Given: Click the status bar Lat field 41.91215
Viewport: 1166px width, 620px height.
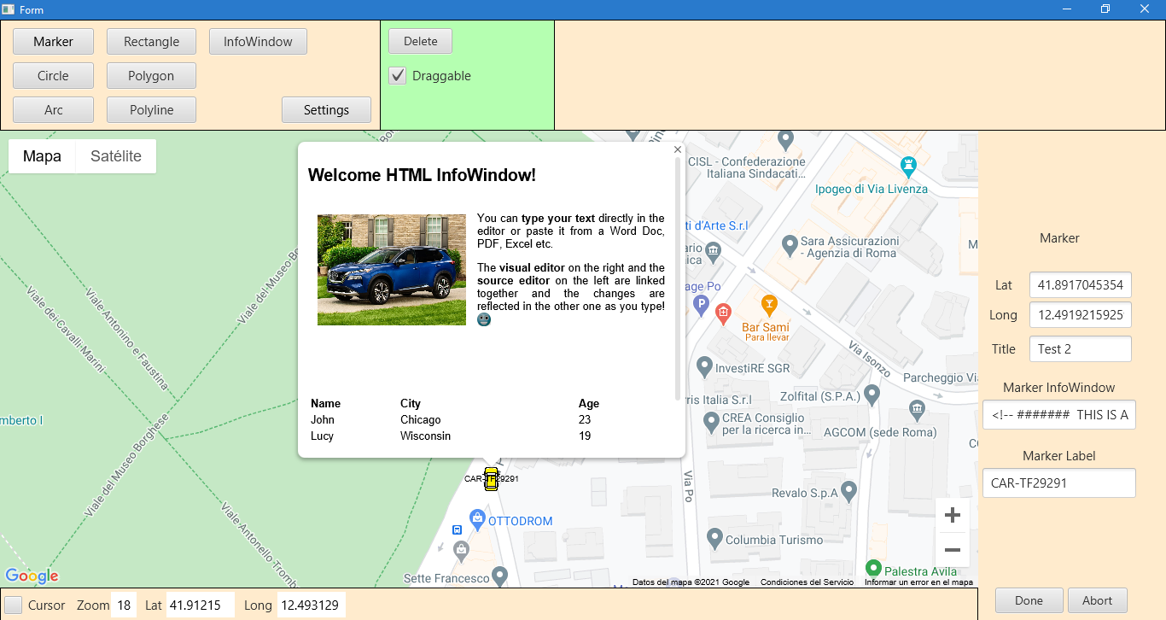Looking at the screenshot, I should point(201,605).
